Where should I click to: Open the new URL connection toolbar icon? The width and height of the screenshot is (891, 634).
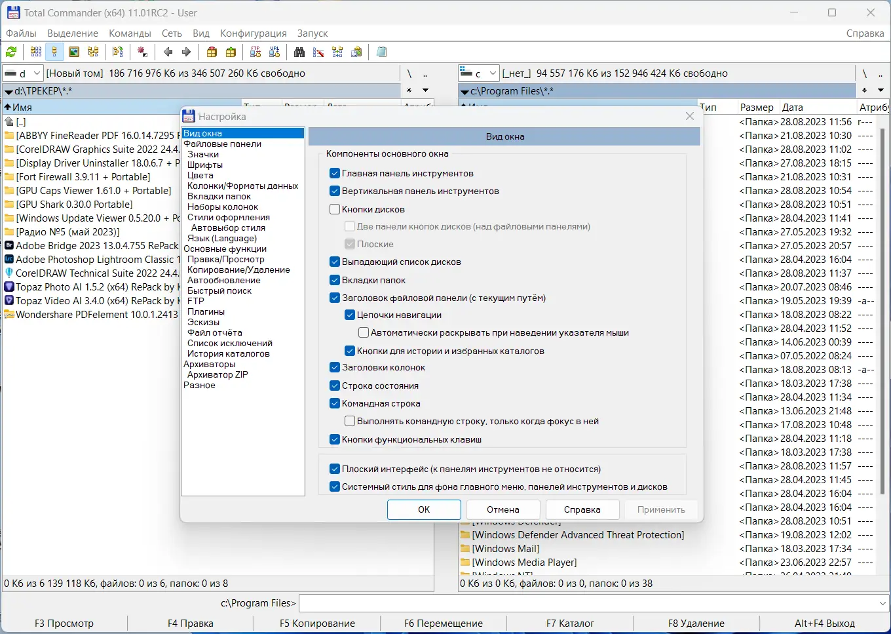275,52
